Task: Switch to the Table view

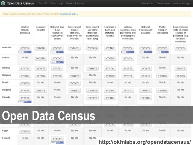Action: pos(53,3)
